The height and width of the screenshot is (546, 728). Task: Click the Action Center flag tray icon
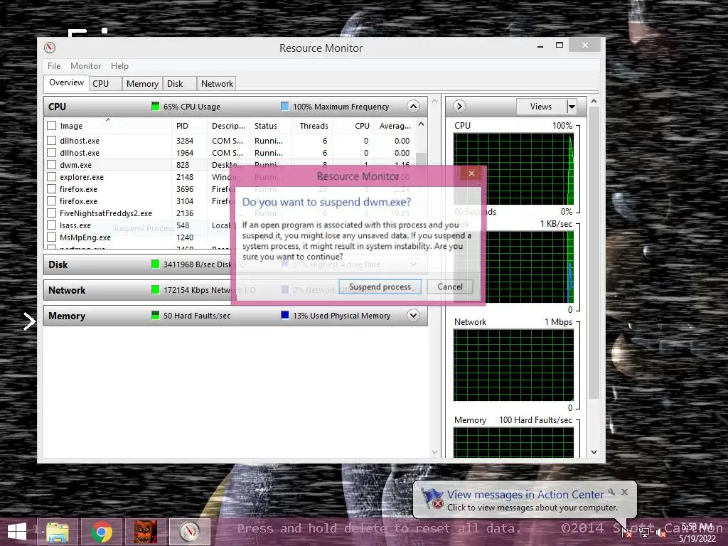click(x=626, y=532)
